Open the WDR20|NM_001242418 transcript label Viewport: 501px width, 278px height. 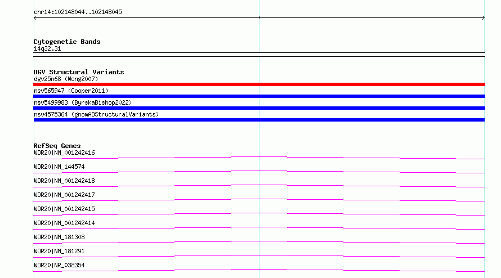click(x=64, y=181)
